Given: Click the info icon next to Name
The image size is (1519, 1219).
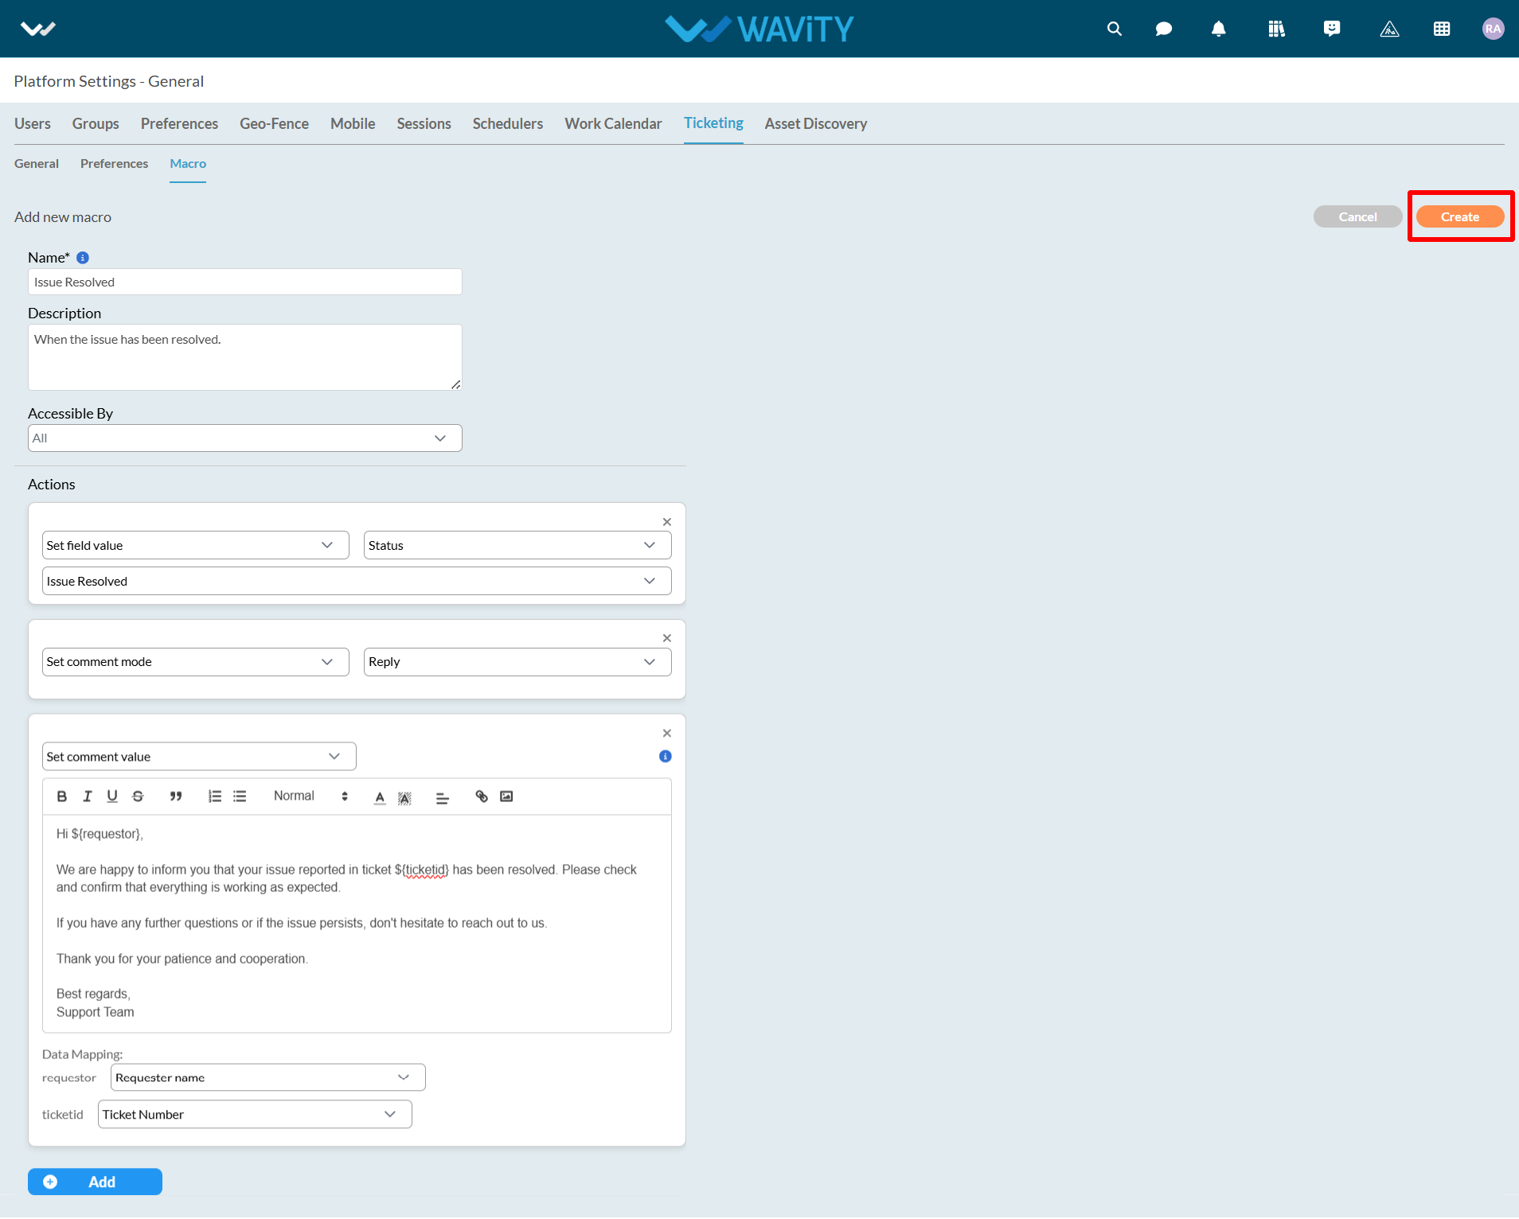Looking at the screenshot, I should tap(83, 258).
